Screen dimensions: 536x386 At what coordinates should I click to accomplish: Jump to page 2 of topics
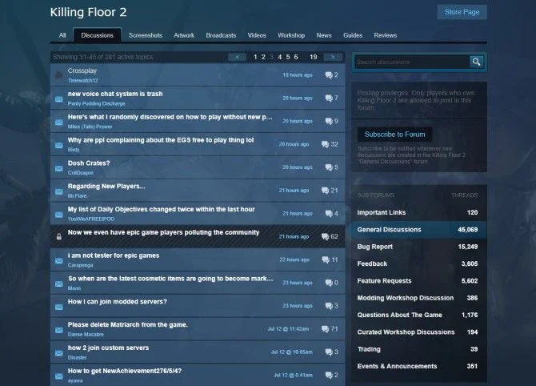[x=263, y=57]
